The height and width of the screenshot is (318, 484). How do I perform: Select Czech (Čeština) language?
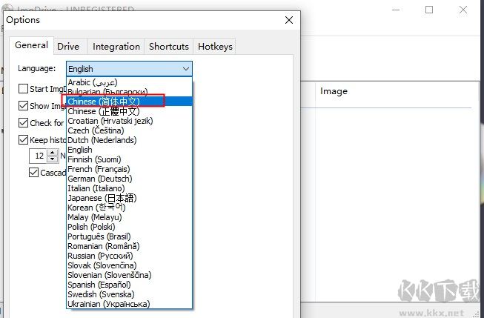[x=129, y=130]
